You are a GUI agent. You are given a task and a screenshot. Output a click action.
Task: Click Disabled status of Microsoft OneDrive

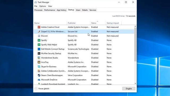pos(95,80)
